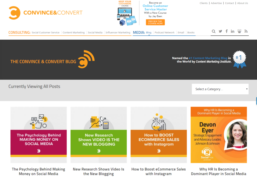Select the Email menu item
This screenshot has height=184, width=257.
[x=181, y=32]
